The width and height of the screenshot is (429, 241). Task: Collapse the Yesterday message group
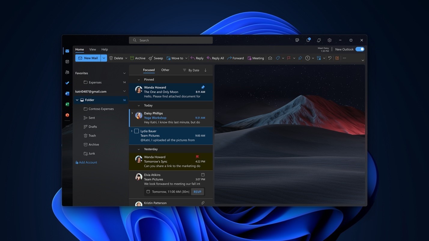(138, 149)
